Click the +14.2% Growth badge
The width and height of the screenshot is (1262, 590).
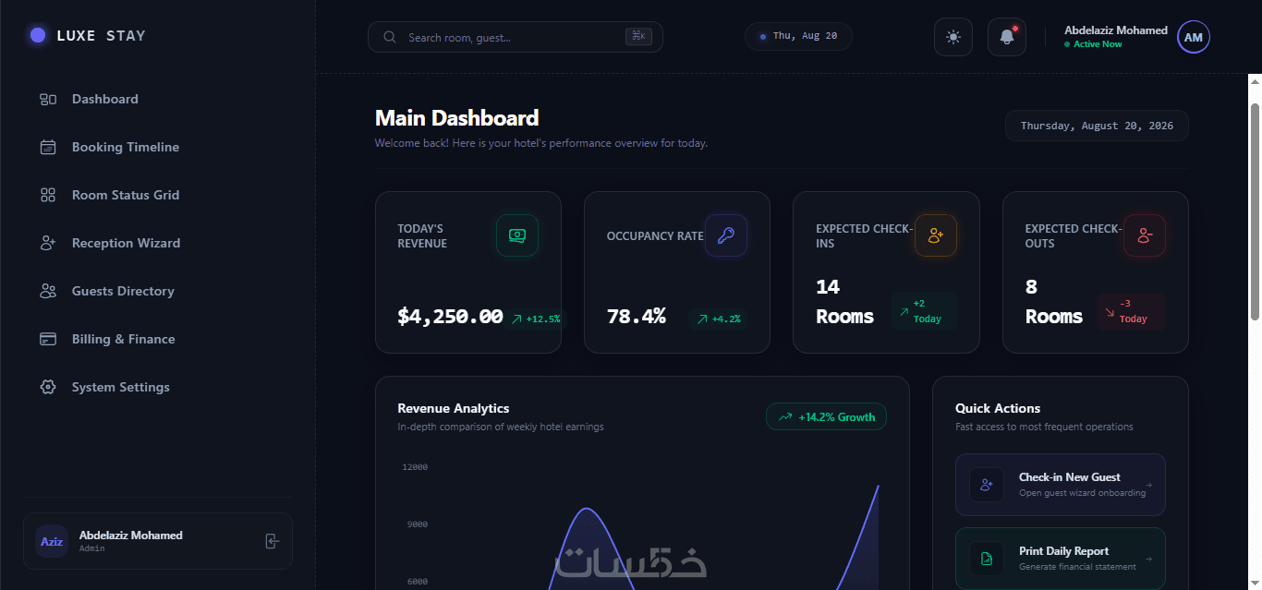pos(827,417)
